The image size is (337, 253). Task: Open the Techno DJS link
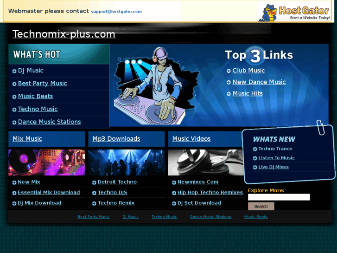click(x=112, y=193)
